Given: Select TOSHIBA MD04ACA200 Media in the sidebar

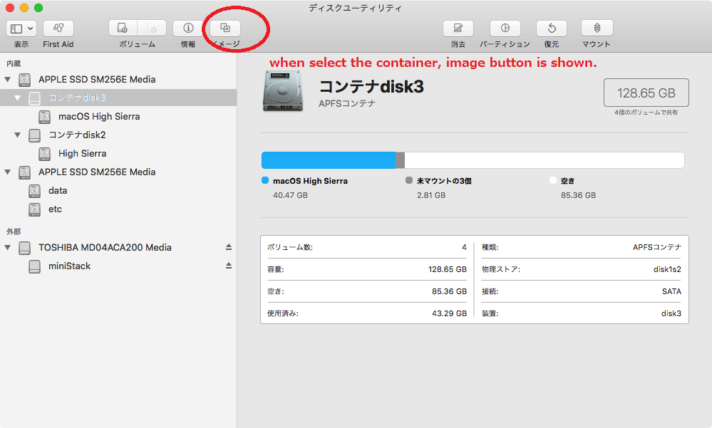Looking at the screenshot, I should pyautogui.click(x=118, y=247).
